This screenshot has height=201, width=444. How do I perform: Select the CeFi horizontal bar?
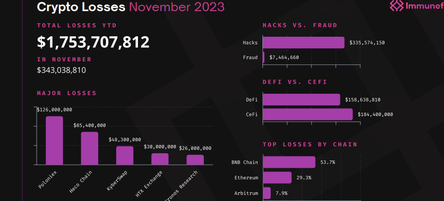tap(307, 115)
